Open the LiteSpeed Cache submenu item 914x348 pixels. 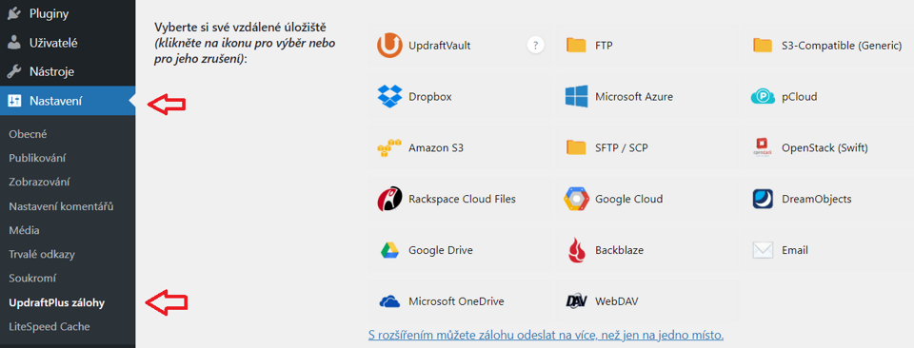50,326
